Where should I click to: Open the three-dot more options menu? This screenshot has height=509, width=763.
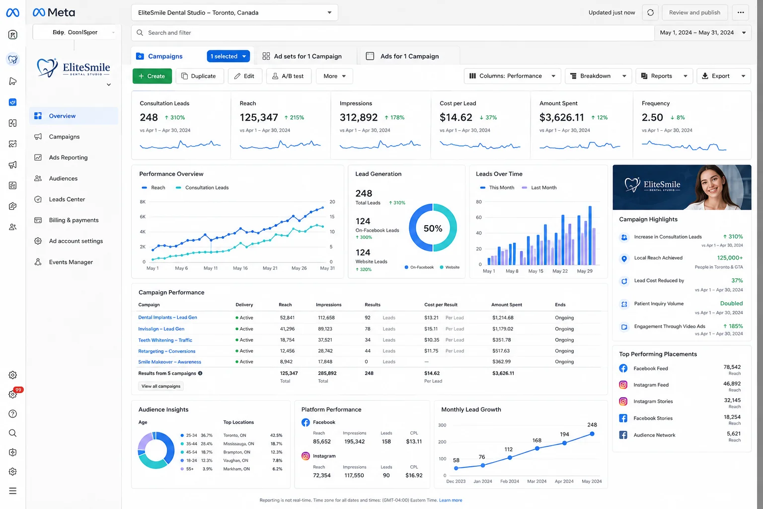click(741, 12)
